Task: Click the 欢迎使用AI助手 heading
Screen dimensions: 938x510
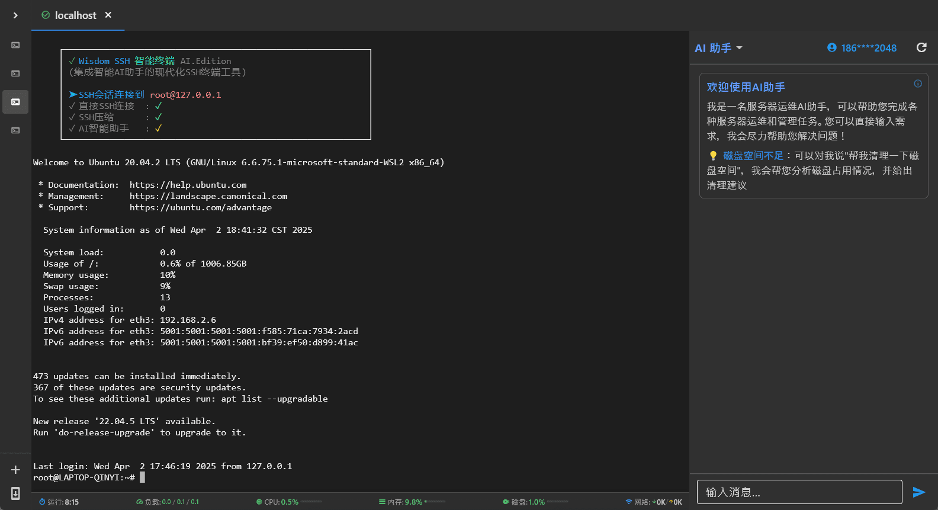Action: tap(746, 87)
